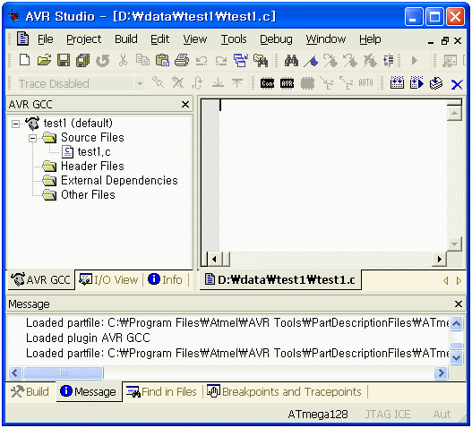The image size is (472, 428).
Task: Close the AVR GCC panel
Action: coord(185,105)
